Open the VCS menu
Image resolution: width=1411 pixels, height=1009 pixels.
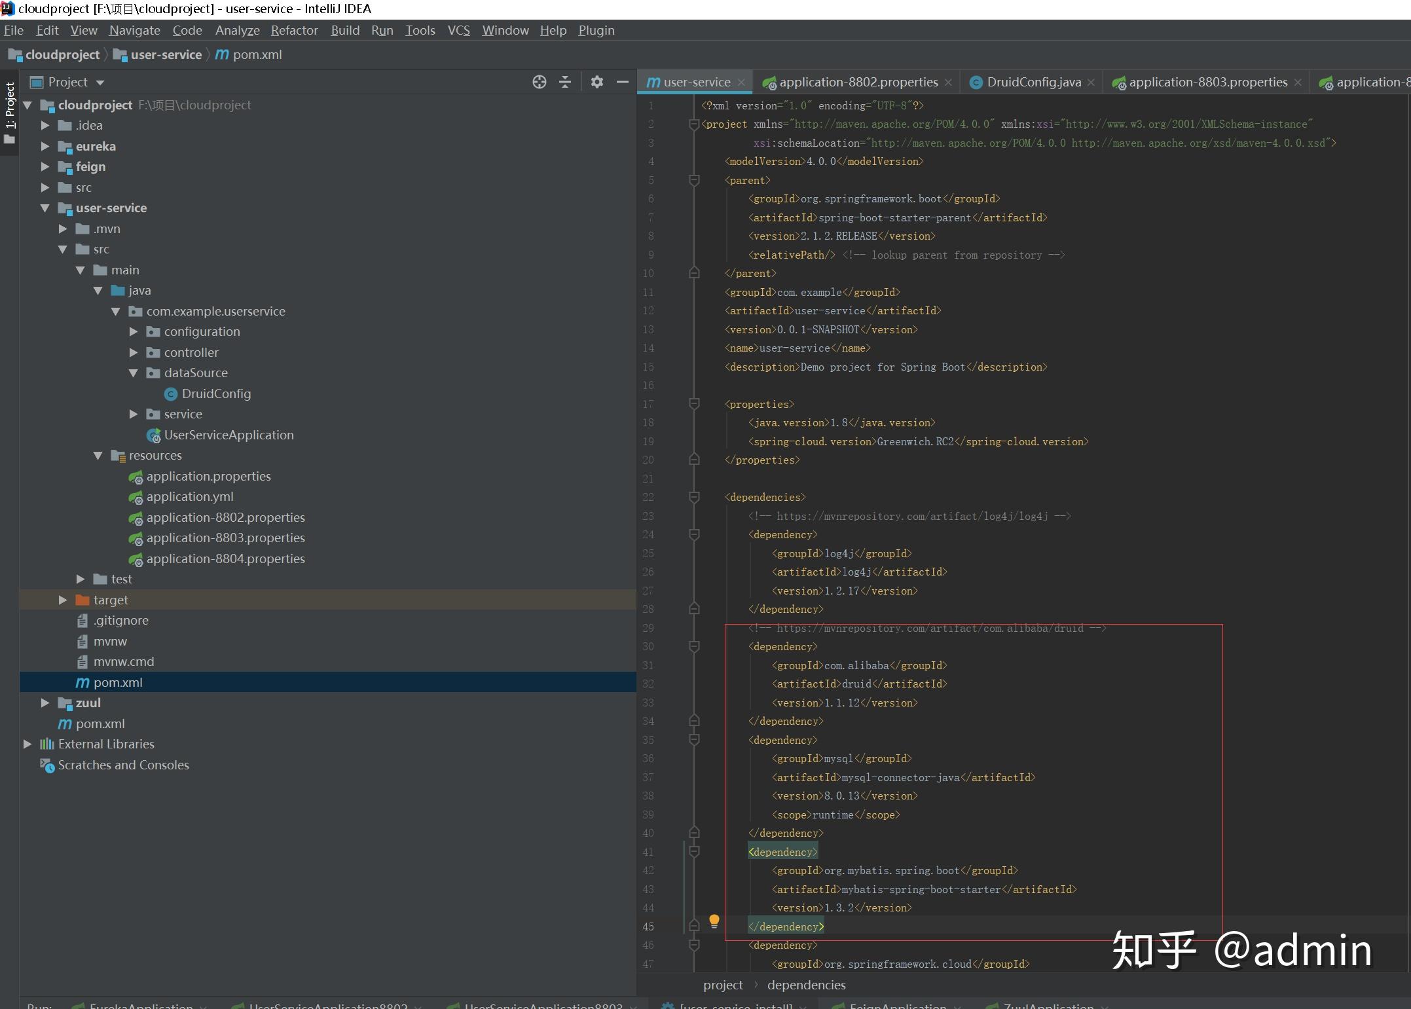(458, 30)
